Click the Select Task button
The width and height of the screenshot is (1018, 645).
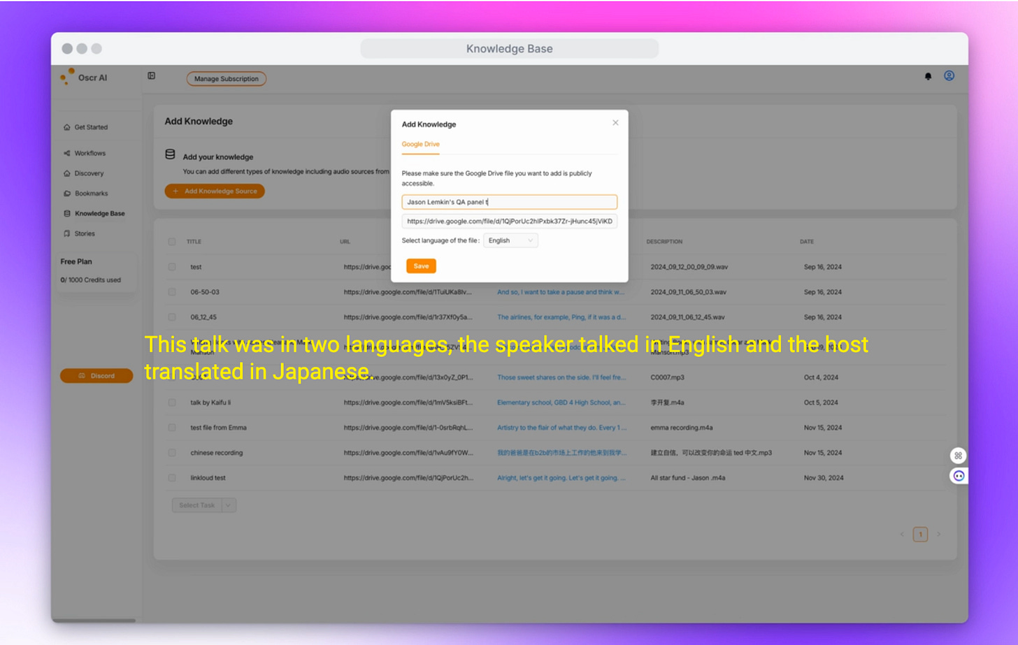pyautogui.click(x=197, y=505)
